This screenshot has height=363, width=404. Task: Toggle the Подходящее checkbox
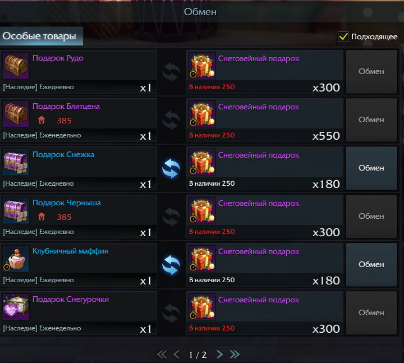[x=343, y=36]
